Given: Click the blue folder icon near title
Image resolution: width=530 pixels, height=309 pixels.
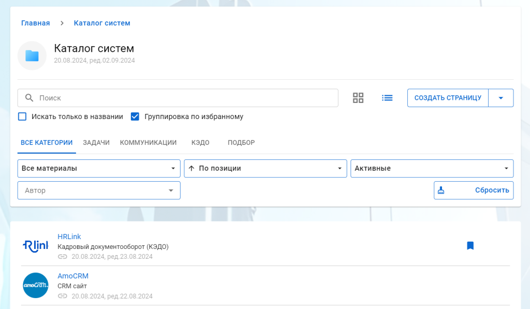Looking at the screenshot, I should (32, 56).
